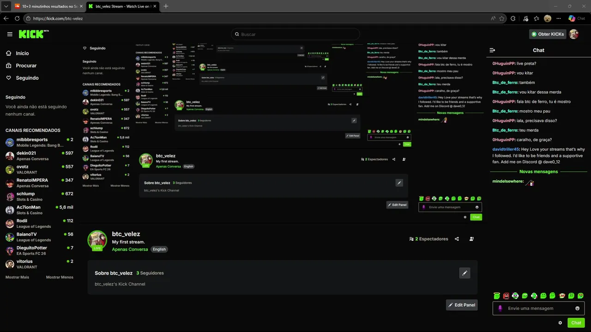Viewport: 591px width, 332px height.
Task: Add page to favorites star icon
Action: tap(502, 18)
